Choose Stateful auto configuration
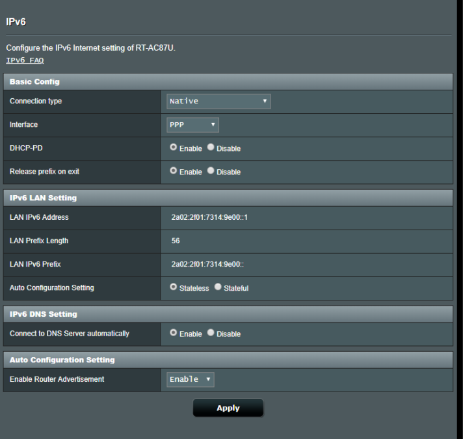This screenshot has width=463, height=439. [x=218, y=287]
